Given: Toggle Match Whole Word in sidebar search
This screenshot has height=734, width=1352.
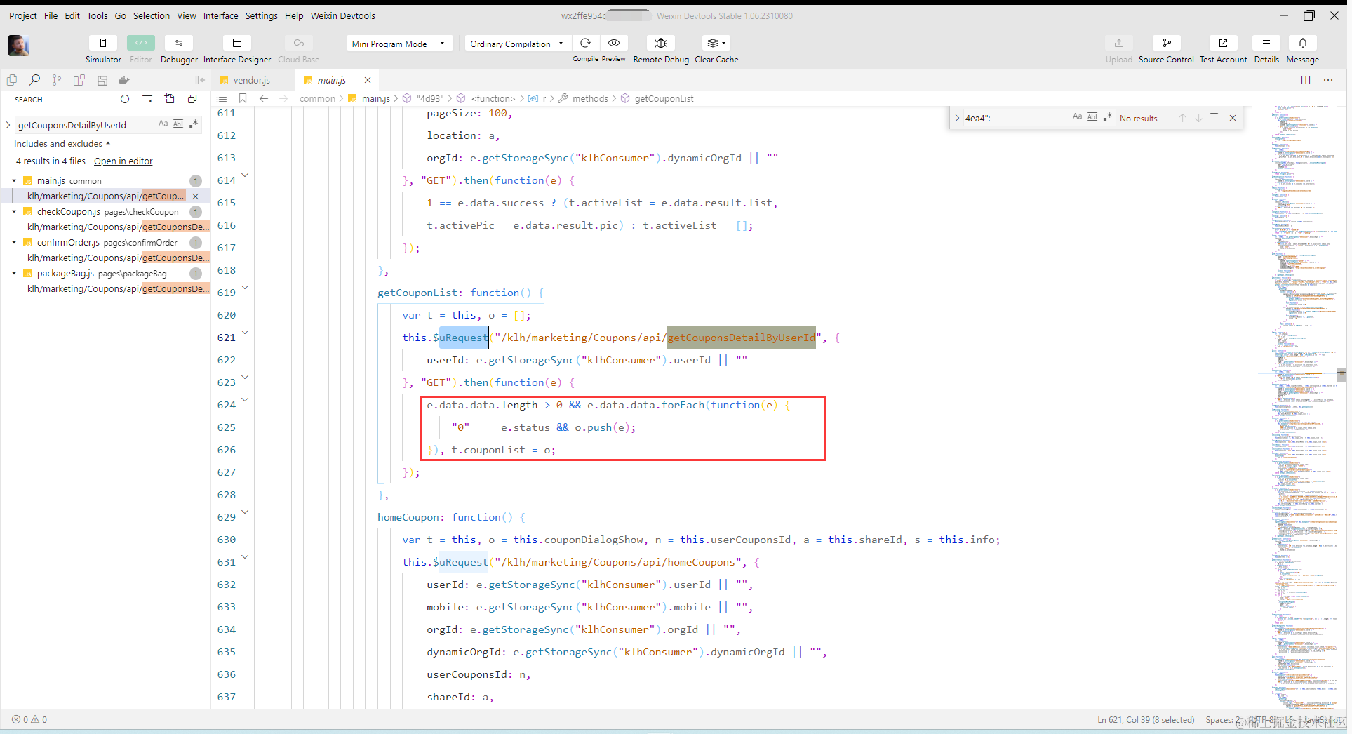Looking at the screenshot, I should pos(178,124).
